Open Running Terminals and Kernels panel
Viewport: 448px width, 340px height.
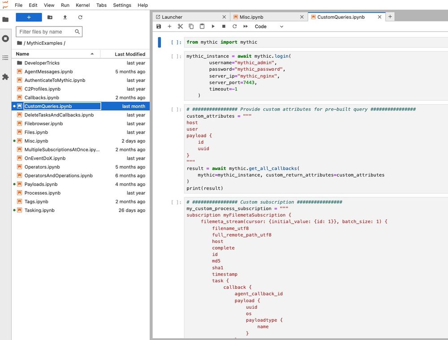pos(5,38)
